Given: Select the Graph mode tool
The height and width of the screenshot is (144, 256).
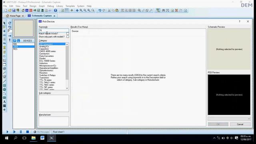Looking at the screenshot, I should point(4,60).
